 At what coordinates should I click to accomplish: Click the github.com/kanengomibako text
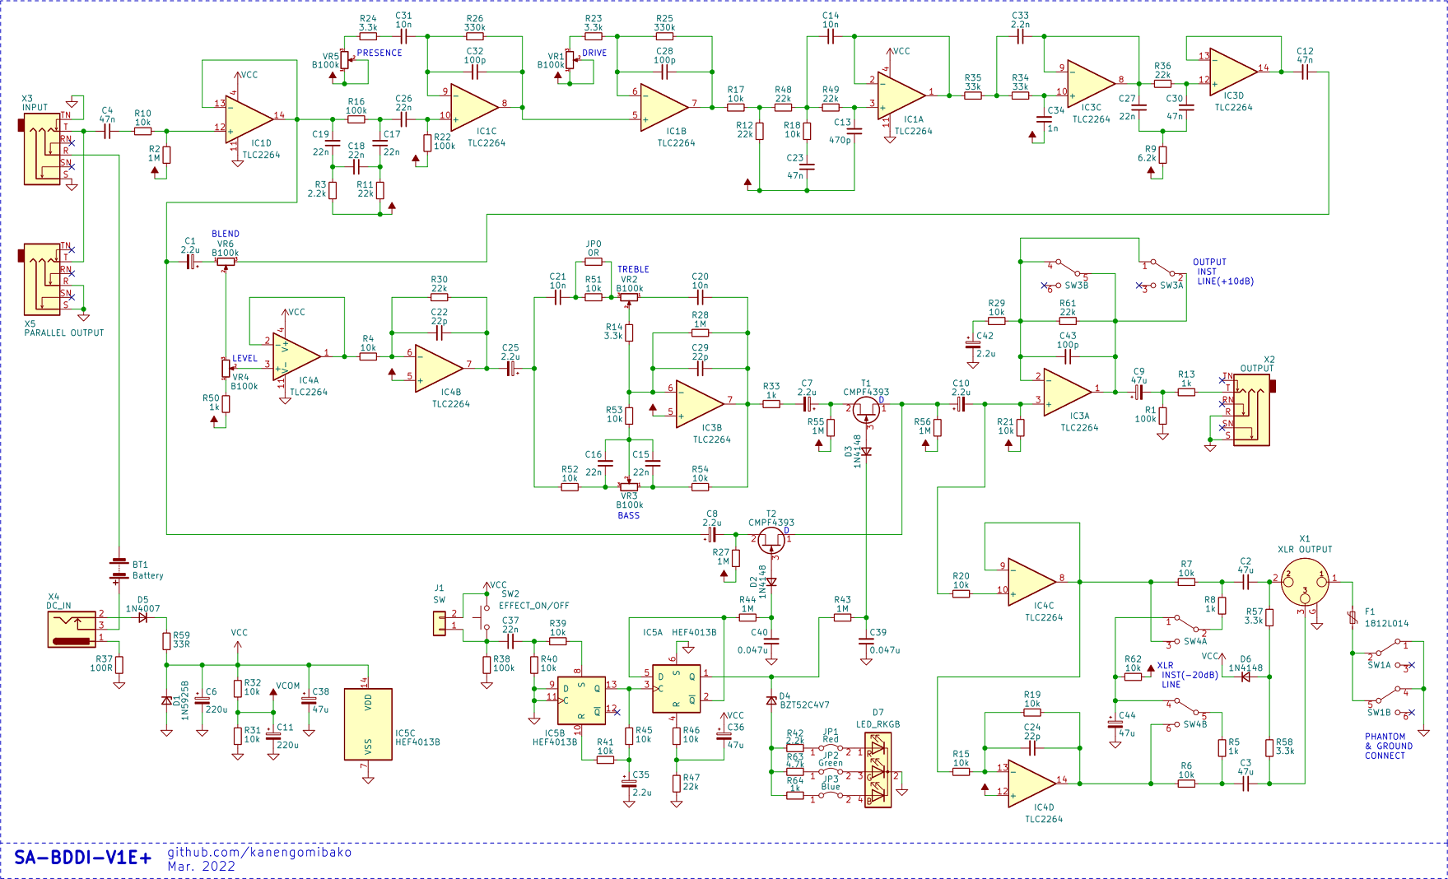[260, 853]
